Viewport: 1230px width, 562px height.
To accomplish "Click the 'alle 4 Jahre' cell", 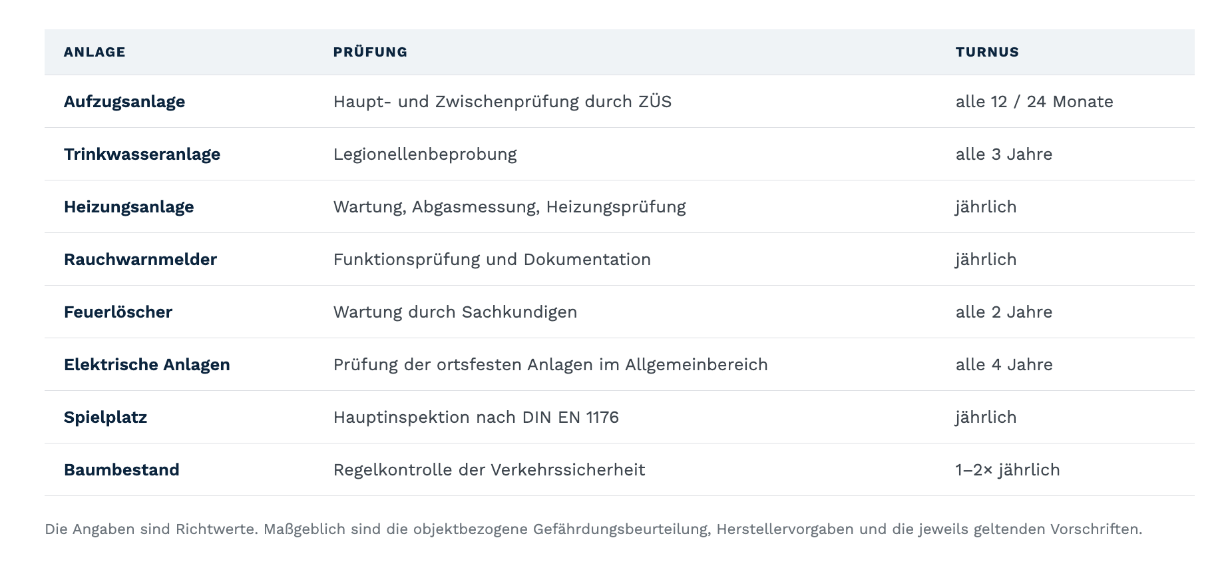I will point(1004,365).
